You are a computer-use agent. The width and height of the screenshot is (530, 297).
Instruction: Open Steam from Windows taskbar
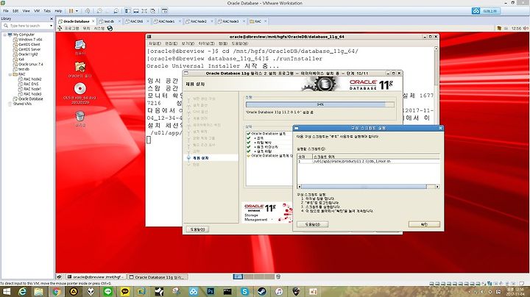click(x=261, y=291)
